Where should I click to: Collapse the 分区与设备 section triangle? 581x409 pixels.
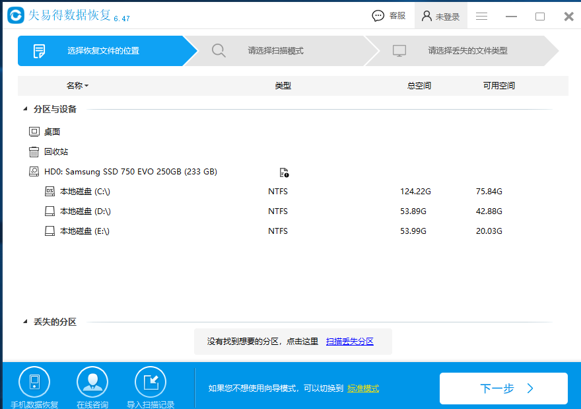[25, 109]
